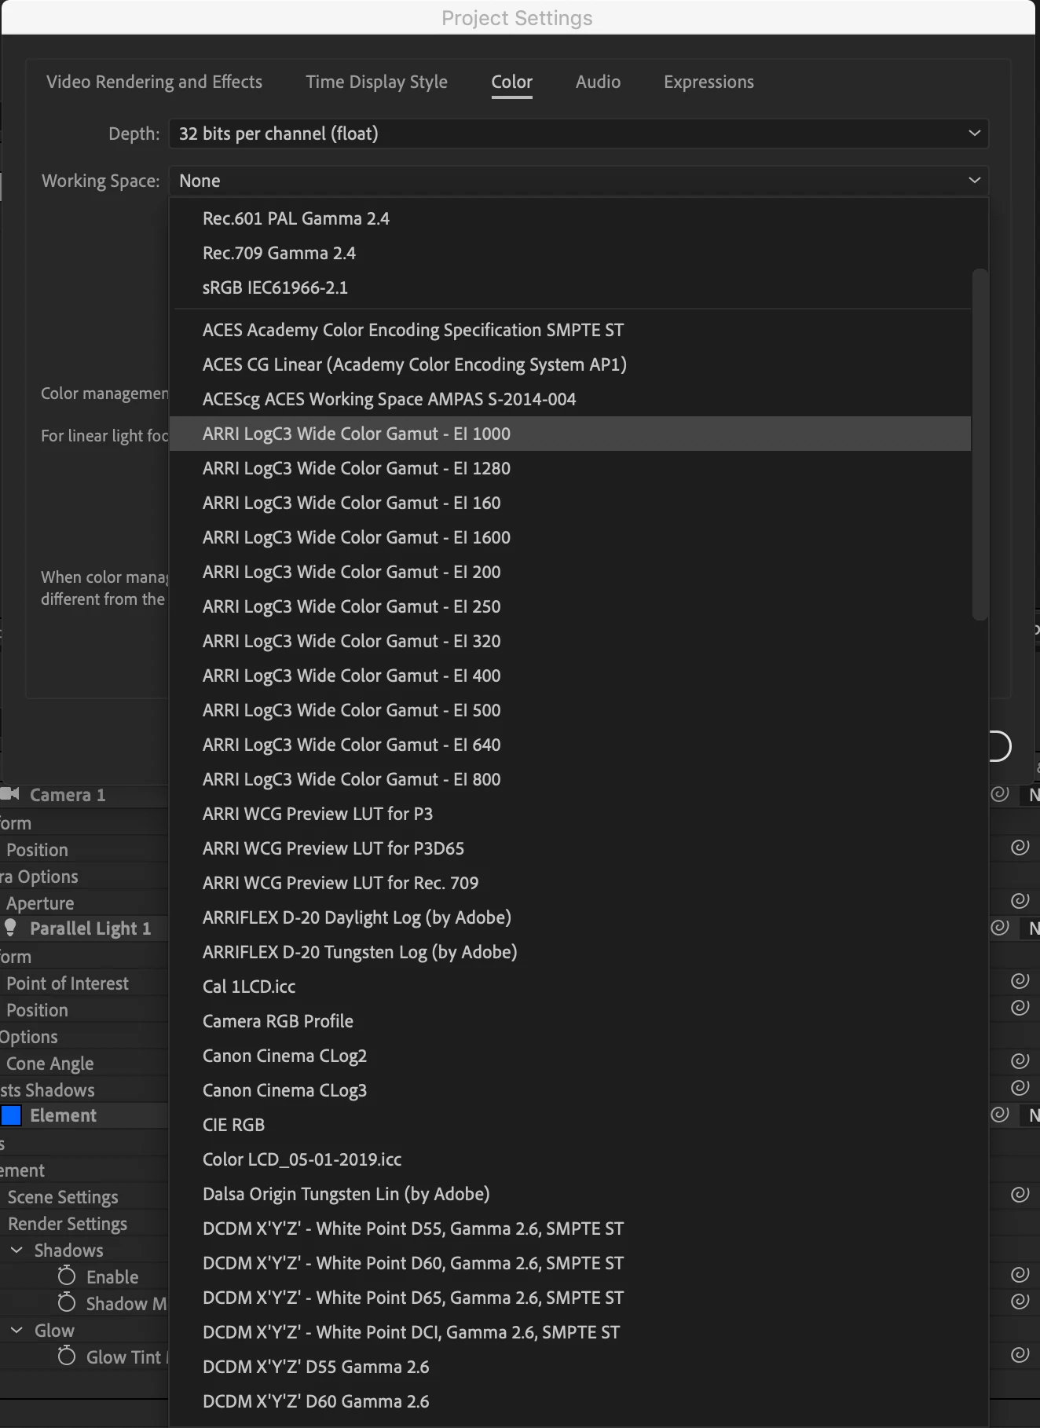Select sRGB IEC61966-2.1 from list

tap(570, 287)
